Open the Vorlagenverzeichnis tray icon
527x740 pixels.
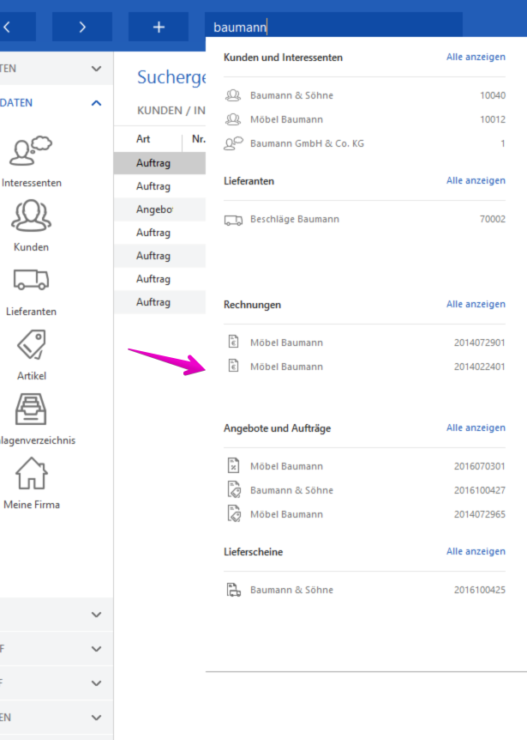tap(31, 409)
